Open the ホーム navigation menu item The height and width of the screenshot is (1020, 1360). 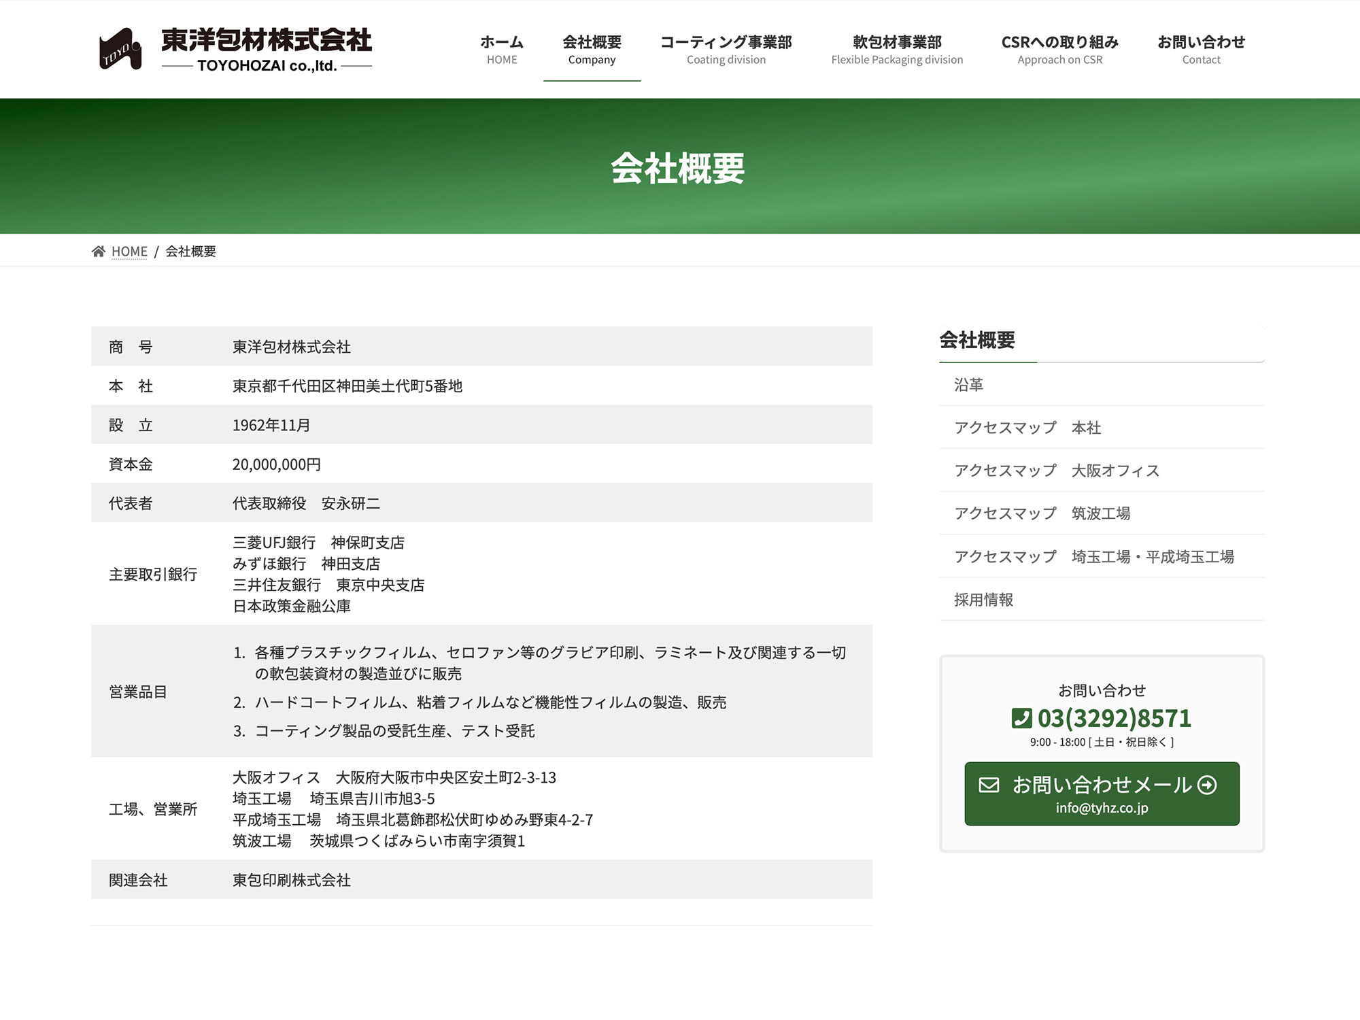[x=500, y=49]
